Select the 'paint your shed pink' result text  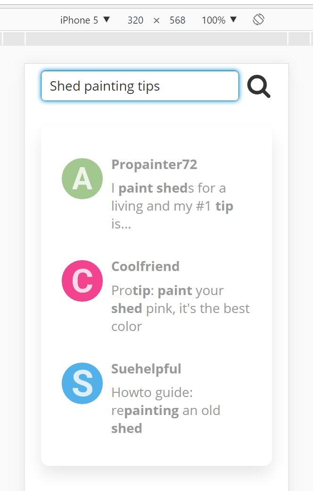[x=181, y=308]
